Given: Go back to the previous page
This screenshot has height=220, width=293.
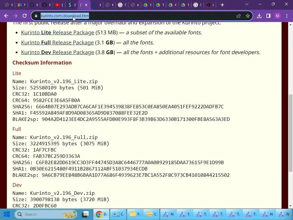Looking at the screenshot, I should 6,16.
